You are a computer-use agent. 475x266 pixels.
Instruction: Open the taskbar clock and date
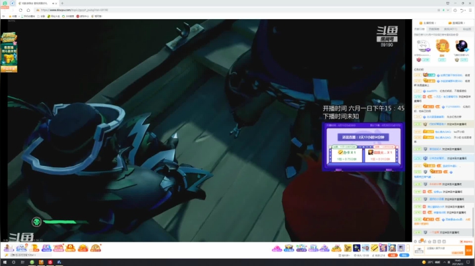458,262
